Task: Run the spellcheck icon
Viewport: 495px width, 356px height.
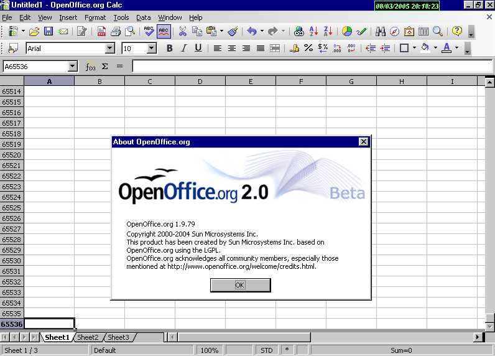Action: [x=149, y=31]
